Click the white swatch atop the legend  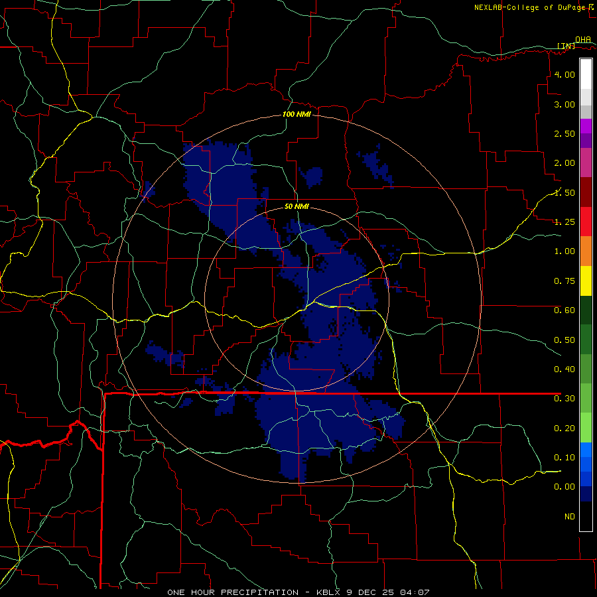pos(586,74)
